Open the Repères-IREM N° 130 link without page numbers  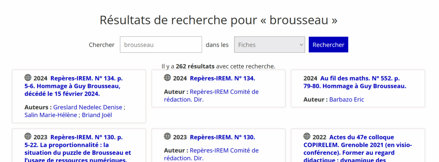[223, 137]
